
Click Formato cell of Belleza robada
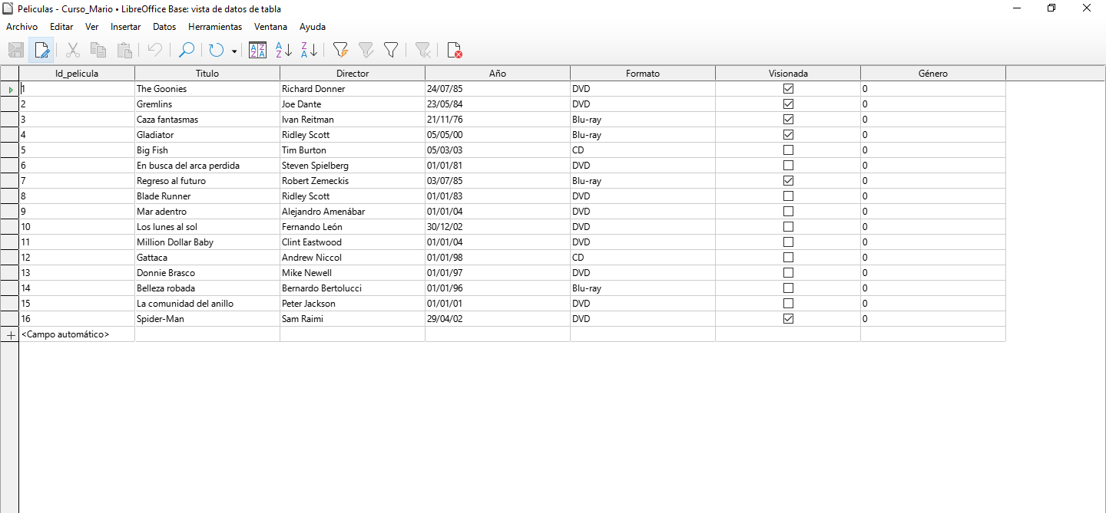643,288
